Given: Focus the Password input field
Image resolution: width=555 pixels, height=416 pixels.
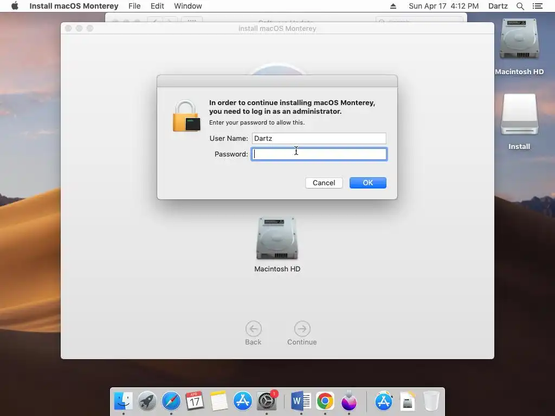Looking at the screenshot, I should [319, 154].
